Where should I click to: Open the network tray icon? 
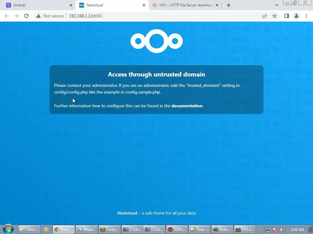(267, 230)
